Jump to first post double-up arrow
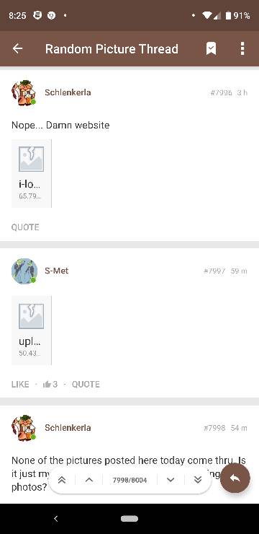This screenshot has height=534, width=259. tap(62, 480)
